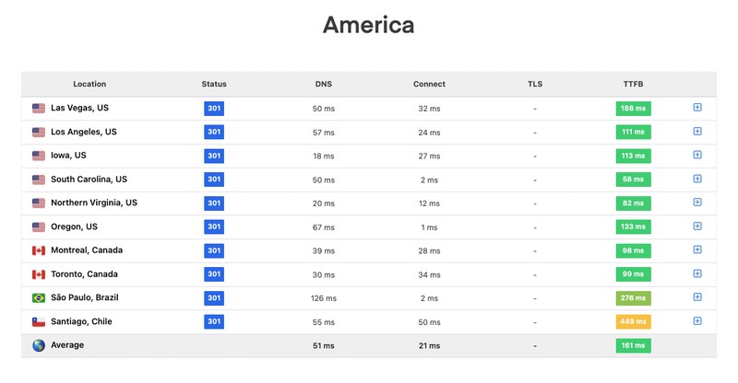Click the plus icon beside Santiago, Chile
738x383 pixels.
point(697,321)
